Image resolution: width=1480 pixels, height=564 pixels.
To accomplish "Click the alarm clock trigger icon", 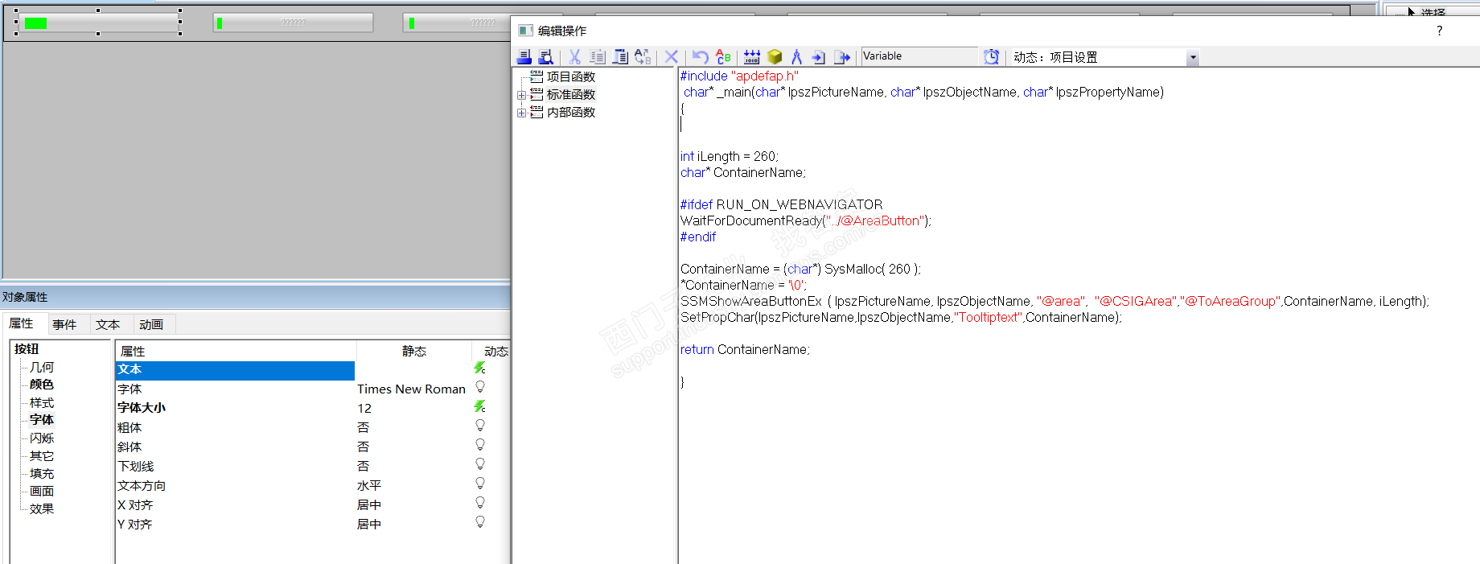I will (992, 57).
